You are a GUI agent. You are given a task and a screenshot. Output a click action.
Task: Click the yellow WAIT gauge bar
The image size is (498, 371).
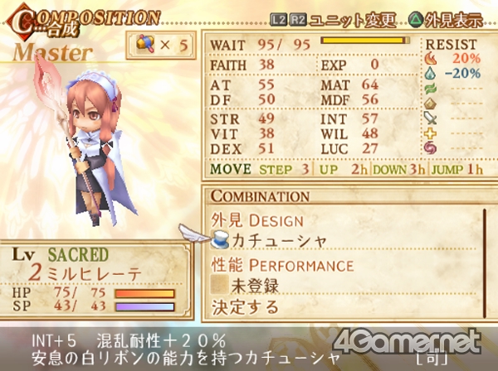click(x=365, y=41)
